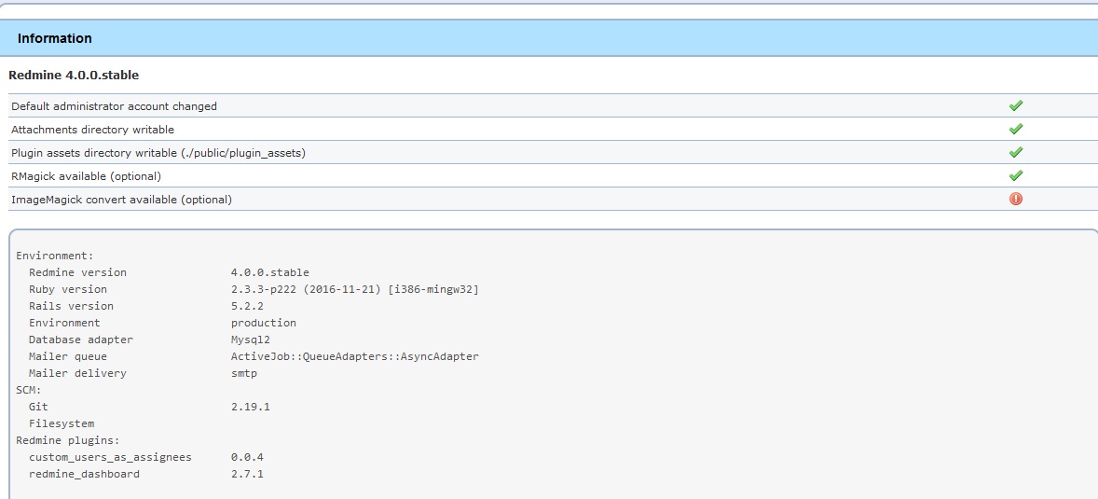Image resolution: width=1098 pixels, height=499 pixels.
Task: Click the 2.7.1 plugin version value
Action: [247, 475]
